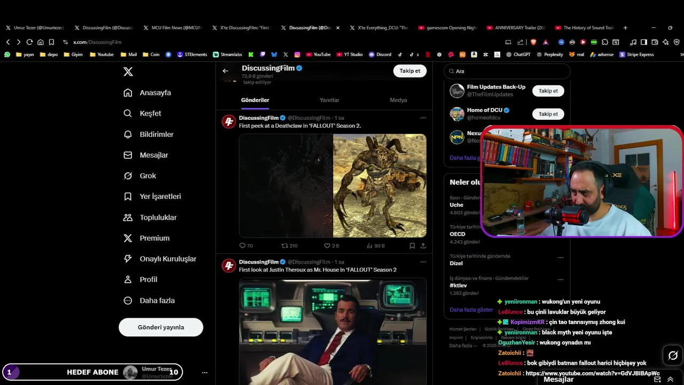
Task: Expand the Mesajlar drawer with chevrons
Action: click(670, 379)
